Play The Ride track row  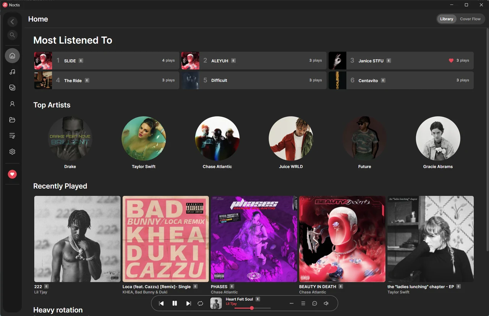(x=107, y=80)
